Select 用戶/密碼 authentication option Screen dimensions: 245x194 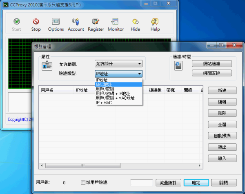pos(118,89)
